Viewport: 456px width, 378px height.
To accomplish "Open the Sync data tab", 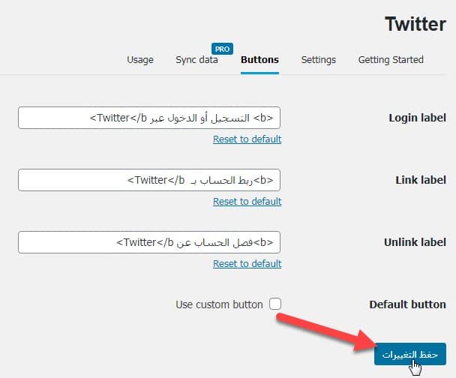I will 196,60.
